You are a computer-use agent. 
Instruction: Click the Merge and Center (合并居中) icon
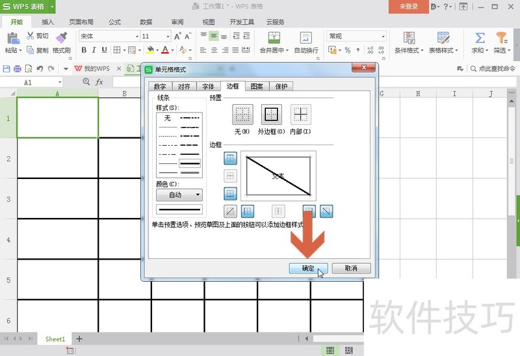(274, 38)
